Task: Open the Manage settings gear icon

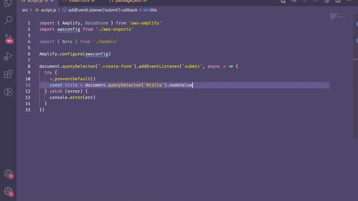Action: [x=8, y=192]
